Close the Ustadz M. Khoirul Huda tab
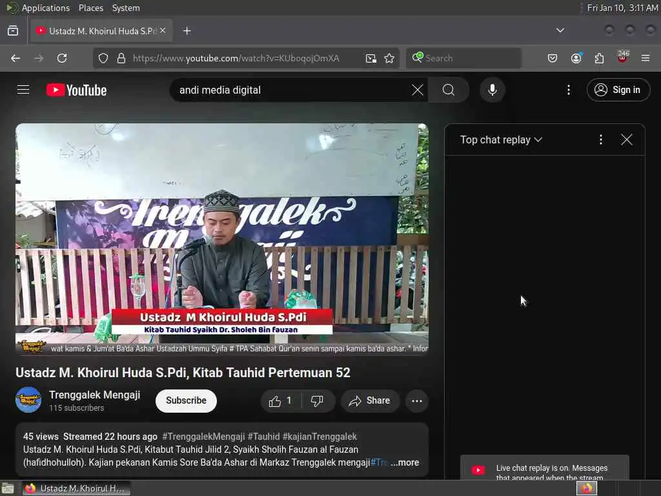 (x=163, y=30)
